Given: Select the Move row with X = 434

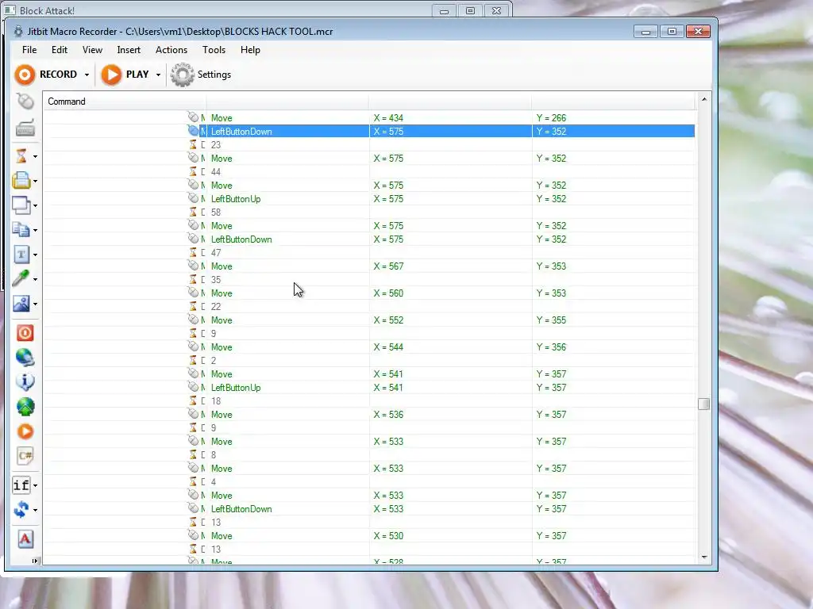Looking at the screenshot, I should pyautogui.click(x=368, y=118).
